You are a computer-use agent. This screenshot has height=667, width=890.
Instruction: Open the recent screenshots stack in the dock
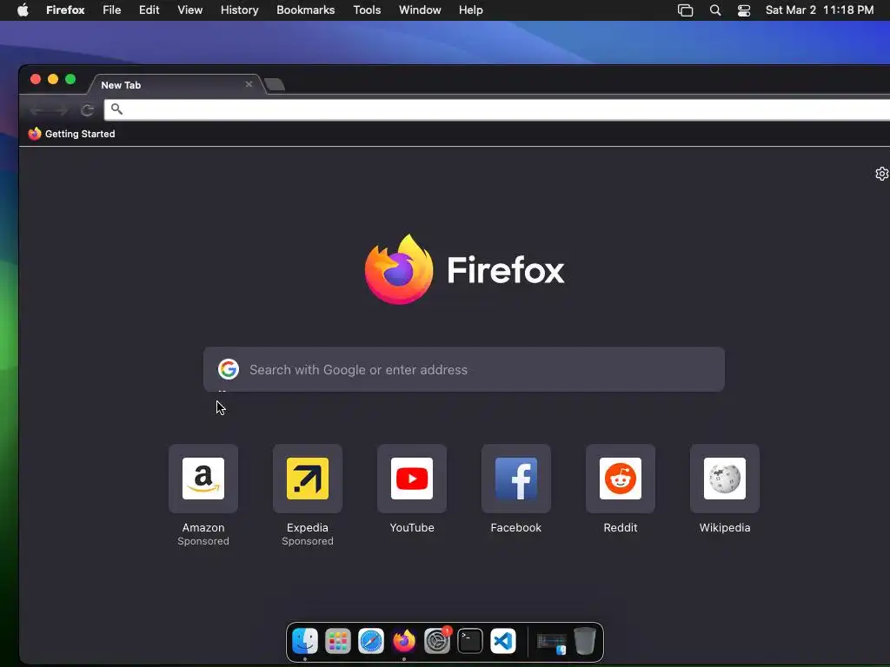pos(552,643)
